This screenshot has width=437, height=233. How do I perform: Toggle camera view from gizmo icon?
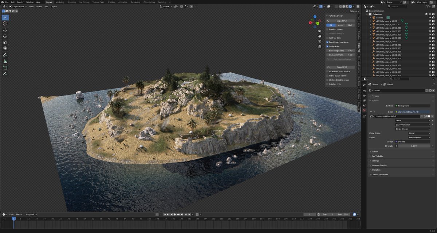click(x=320, y=41)
